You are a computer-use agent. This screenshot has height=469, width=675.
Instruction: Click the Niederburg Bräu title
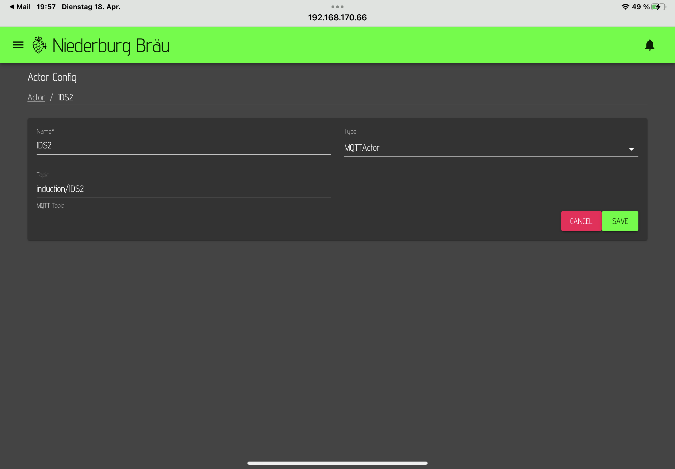tap(111, 45)
